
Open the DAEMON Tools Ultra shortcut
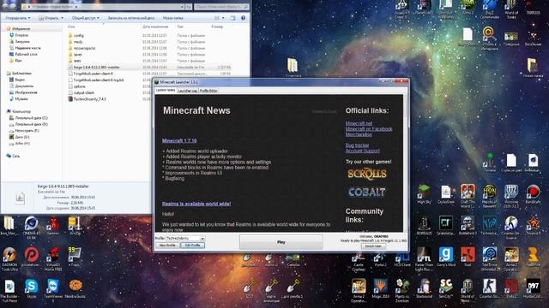click(x=9, y=258)
